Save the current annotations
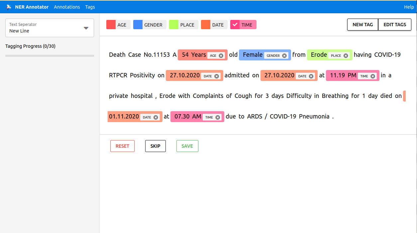The height and width of the screenshot is (233, 417). point(187,146)
